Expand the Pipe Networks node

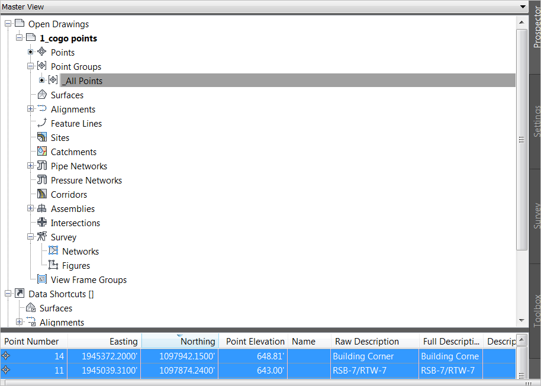tap(30, 166)
